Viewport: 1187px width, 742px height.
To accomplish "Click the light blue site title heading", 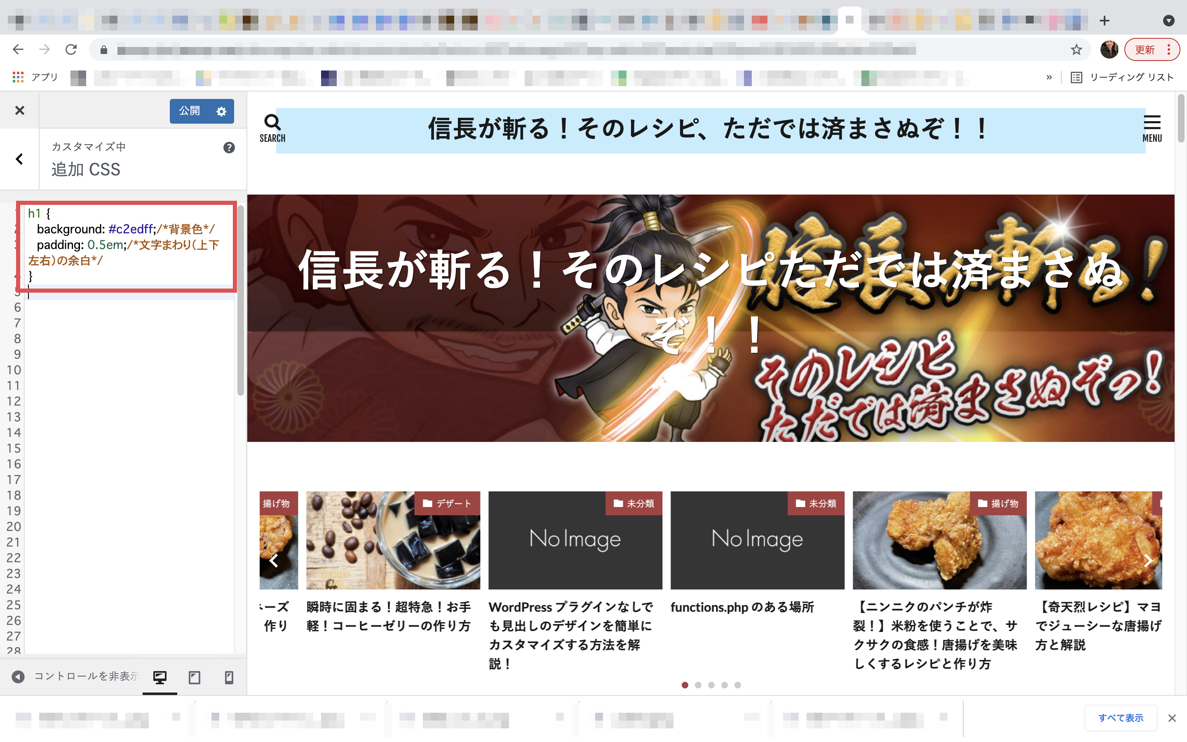I will tap(710, 130).
